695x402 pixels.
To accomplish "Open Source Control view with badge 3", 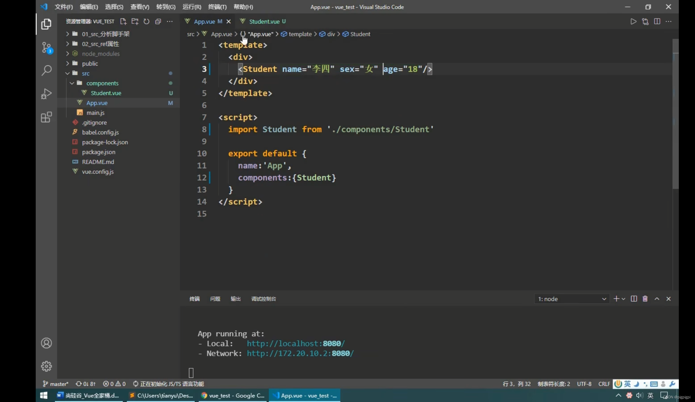I will click(x=47, y=48).
